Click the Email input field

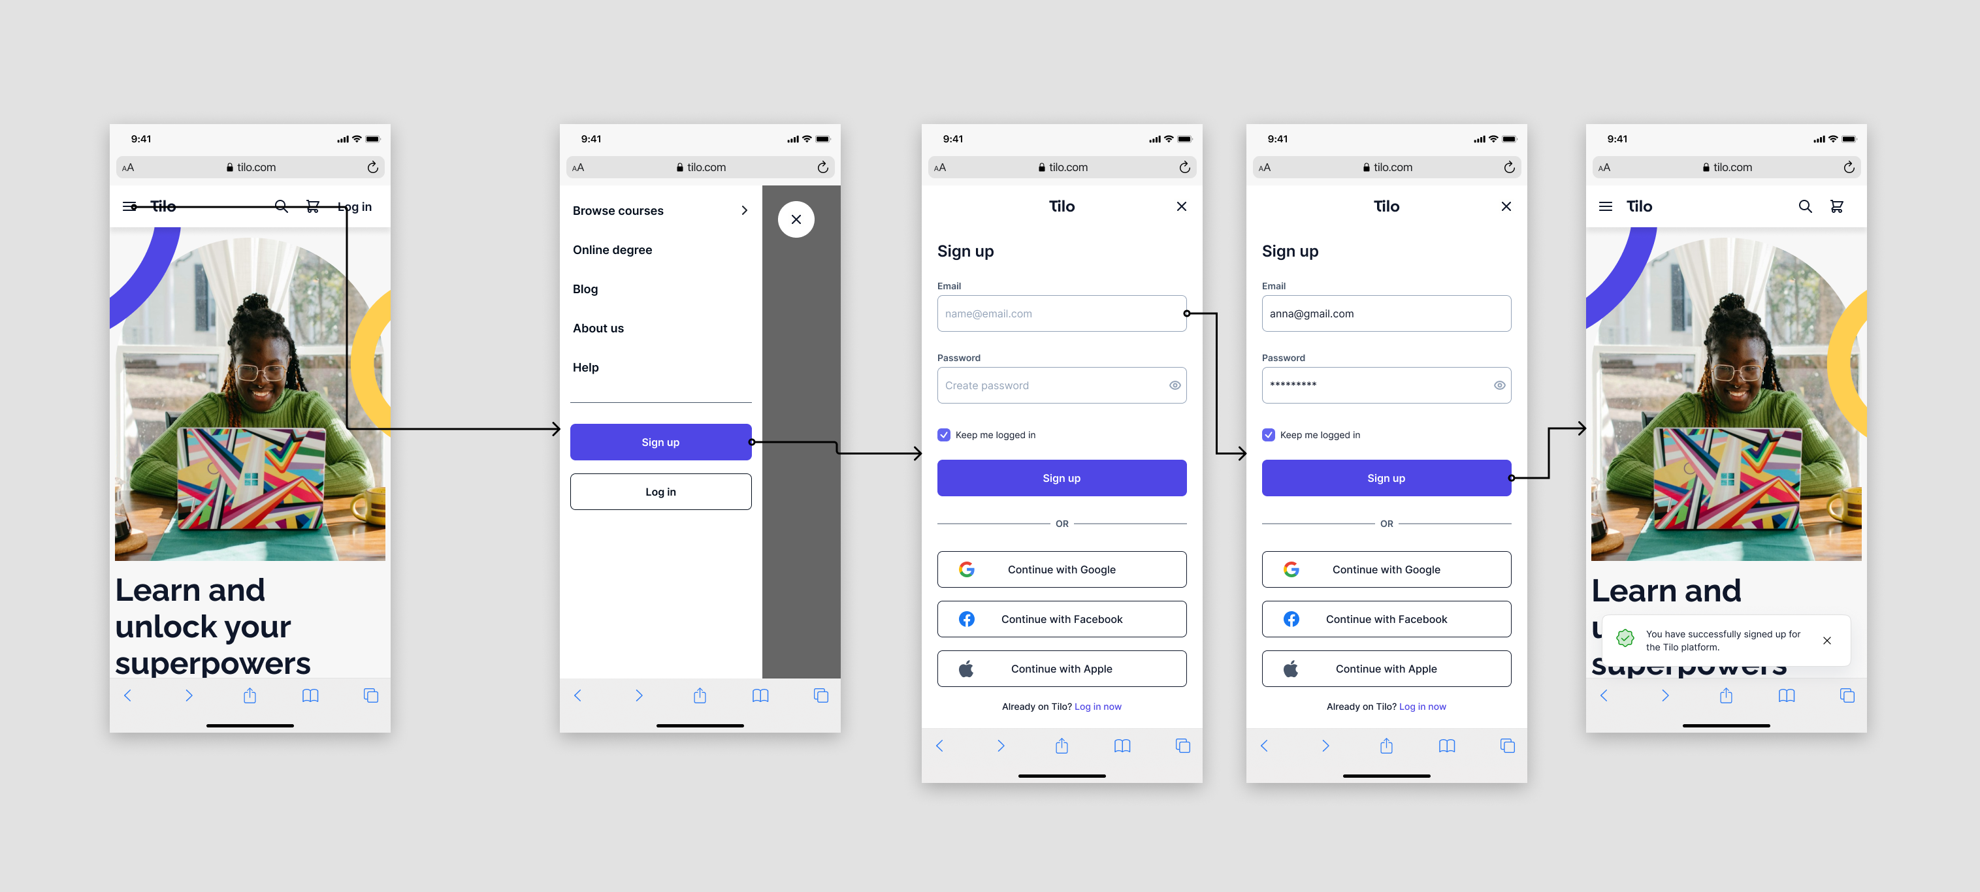click(x=1061, y=313)
